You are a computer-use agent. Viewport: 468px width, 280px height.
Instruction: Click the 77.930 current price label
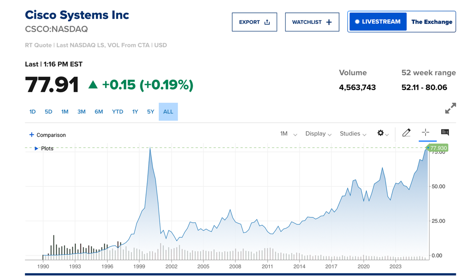click(438, 148)
